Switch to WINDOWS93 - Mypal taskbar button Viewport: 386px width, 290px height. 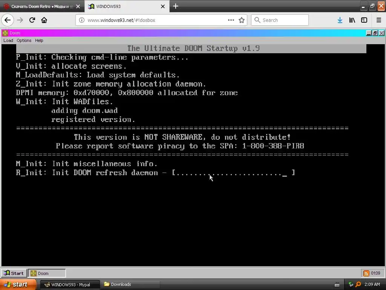70,284
